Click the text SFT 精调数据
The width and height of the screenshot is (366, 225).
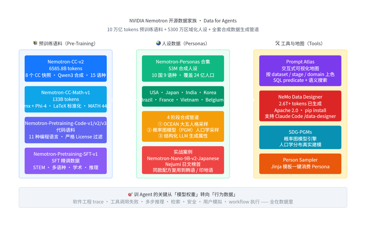(66, 161)
